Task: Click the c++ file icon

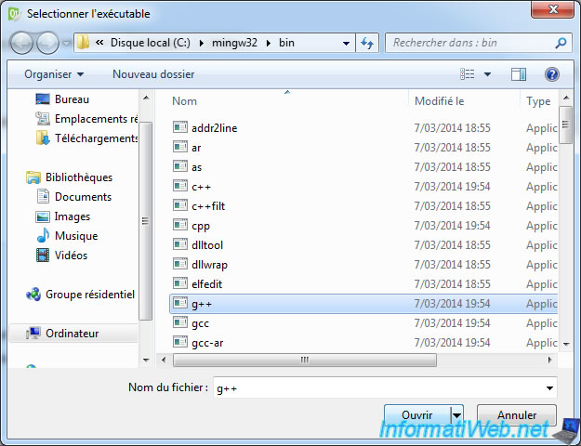Action: (x=180, y=186)
